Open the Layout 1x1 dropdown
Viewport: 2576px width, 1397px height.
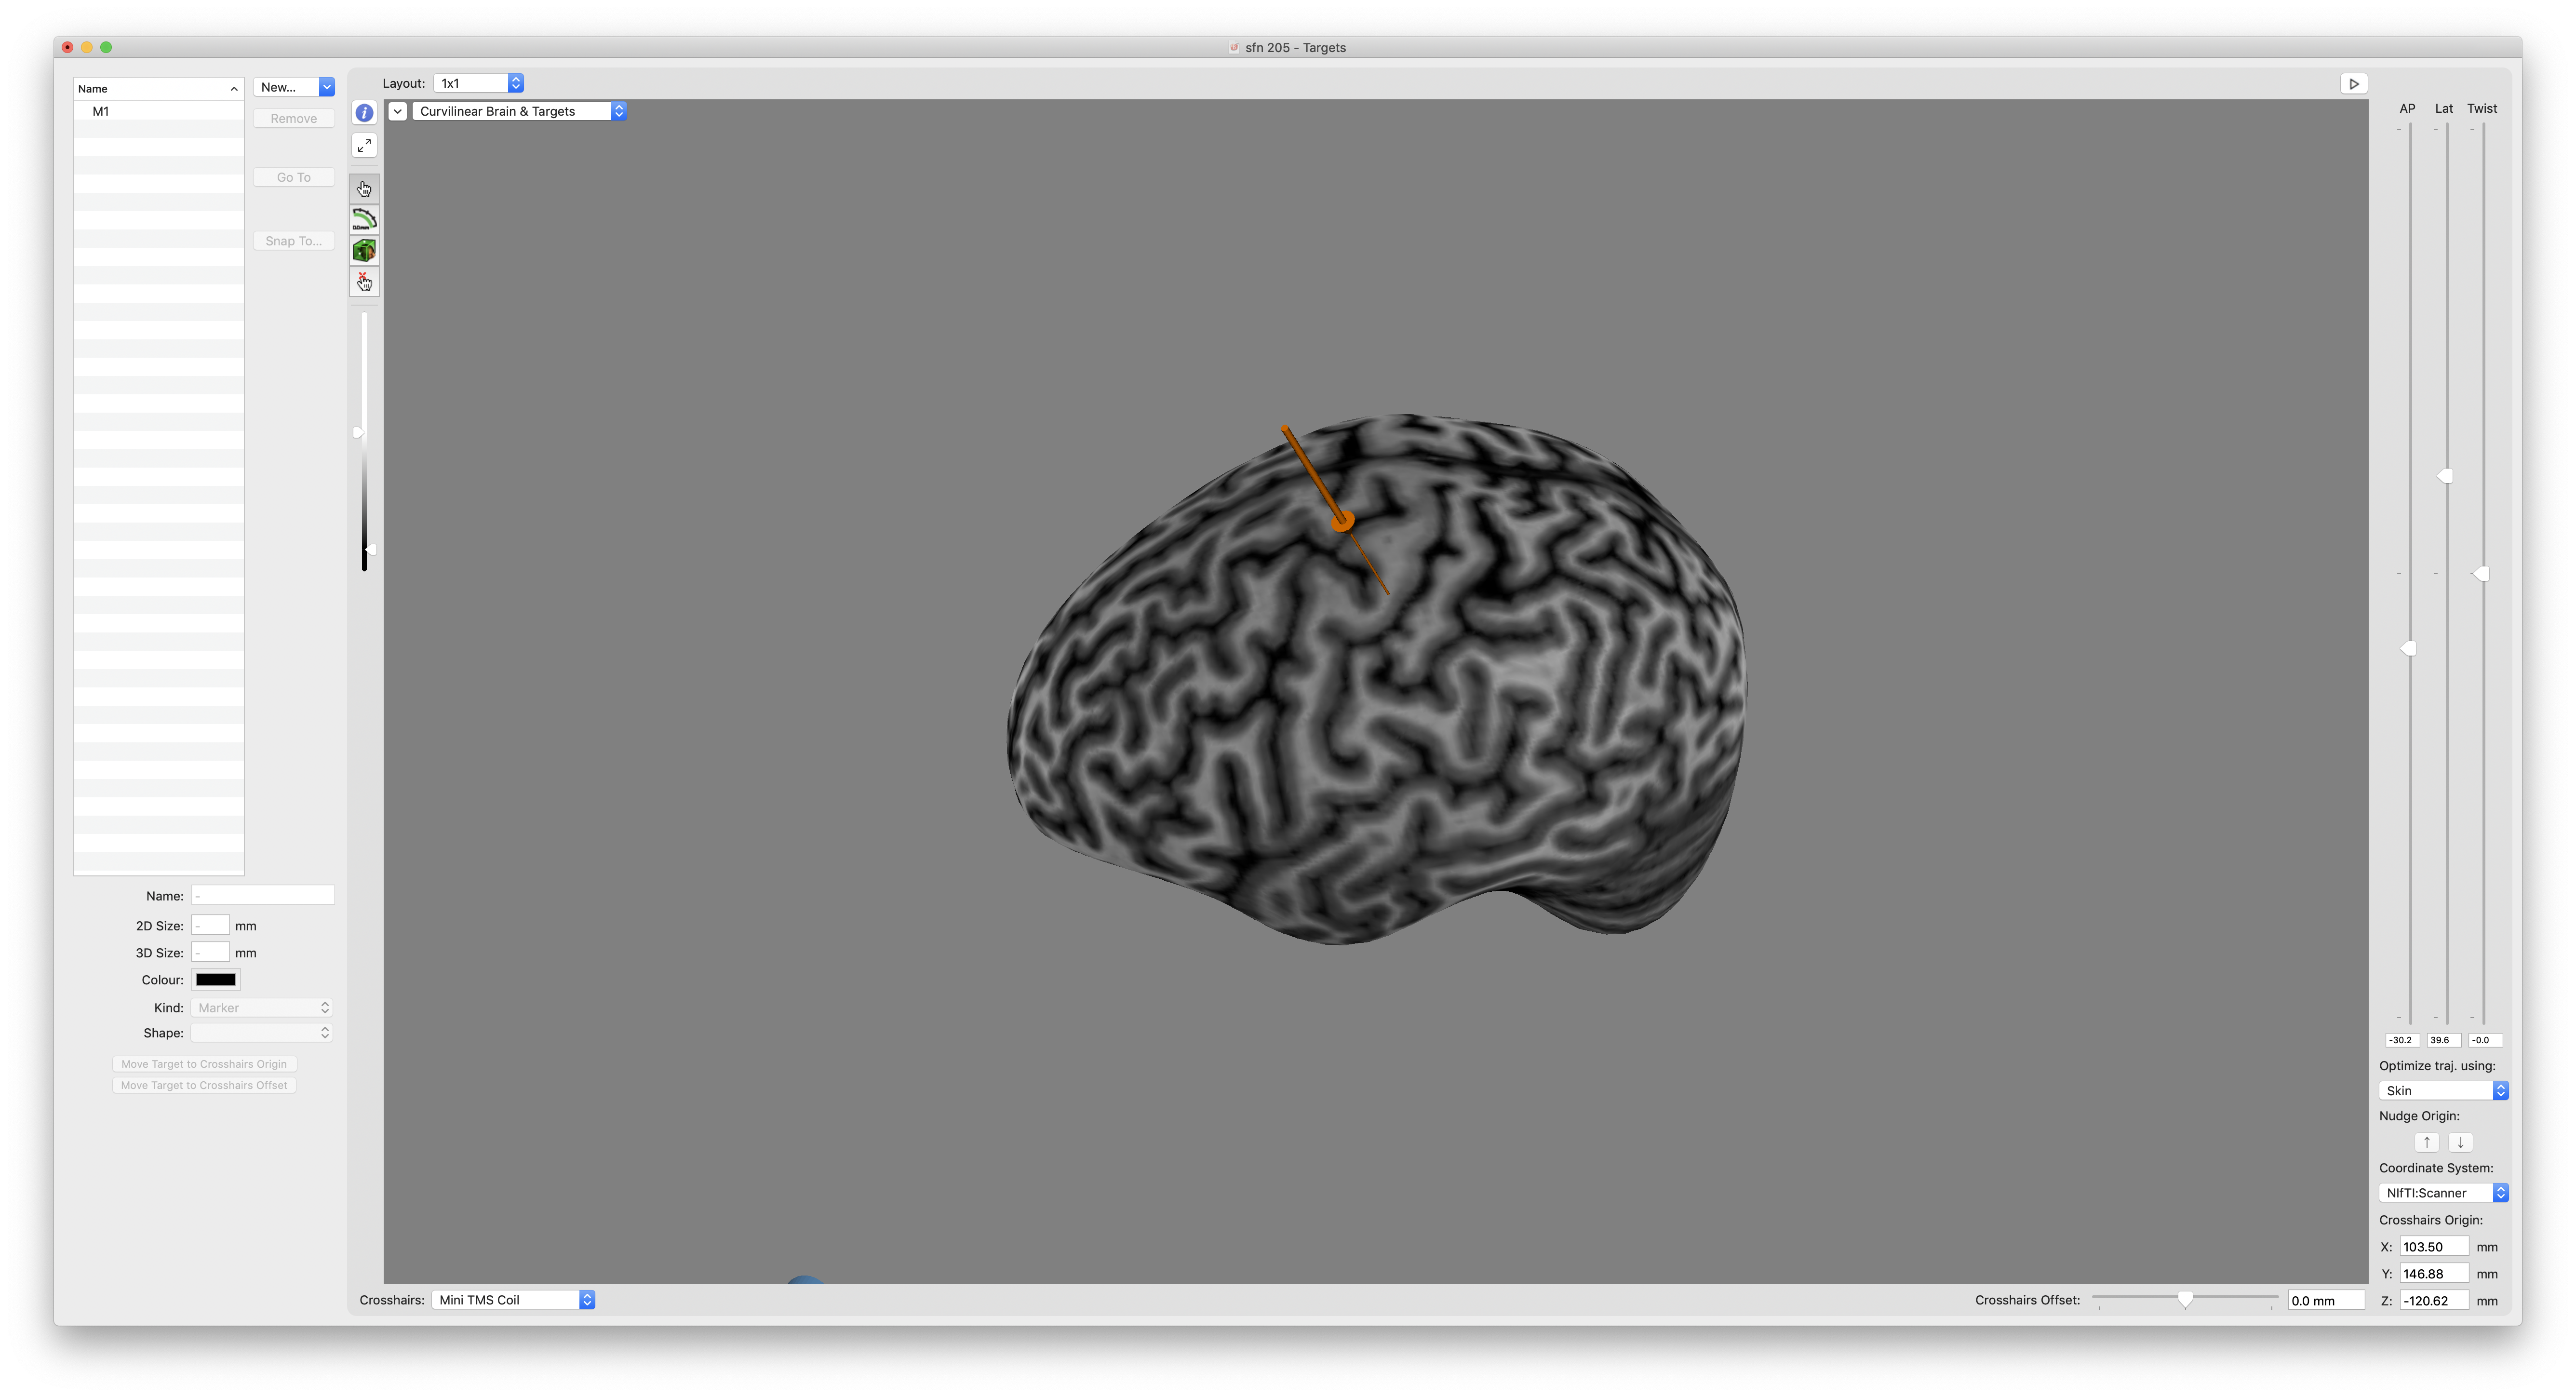pos(479,84)
